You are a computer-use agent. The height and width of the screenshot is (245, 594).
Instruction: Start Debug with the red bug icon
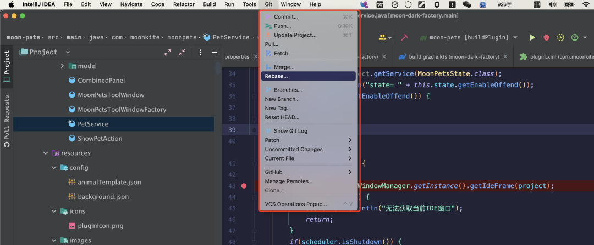point(546,37)
